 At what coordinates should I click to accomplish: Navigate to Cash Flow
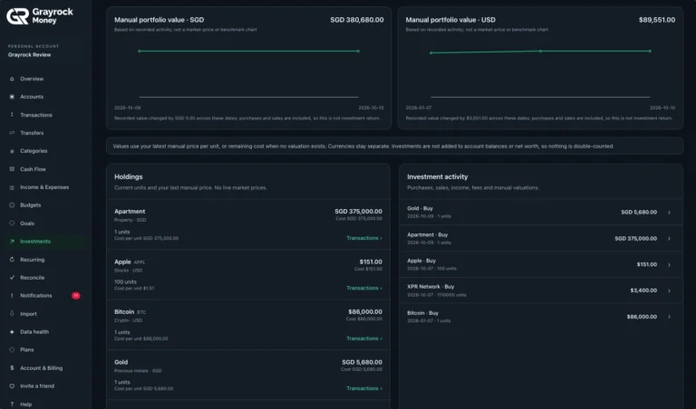33,169
